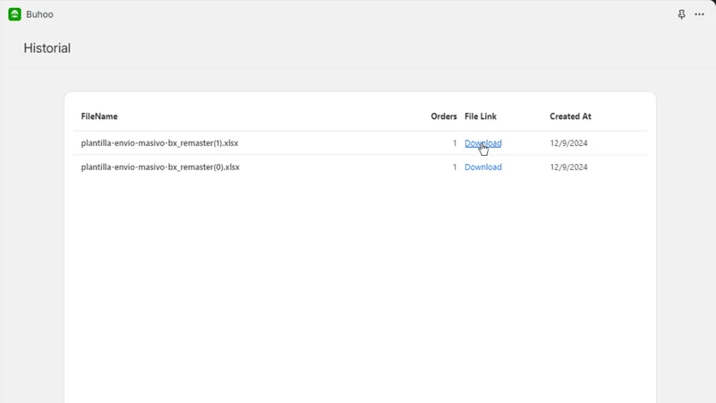Select plantilla-envio-masivo-bx_remaster(1).xlsx file name

[x=159, y=143]
